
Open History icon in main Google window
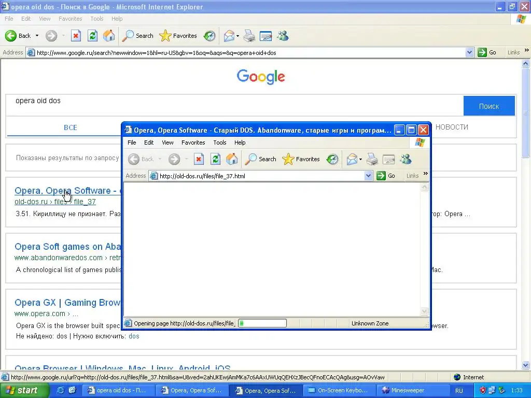(x=209, y=36)
